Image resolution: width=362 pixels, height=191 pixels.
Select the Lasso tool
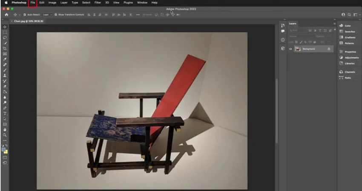pyautogui.click(x=5, y=37)
